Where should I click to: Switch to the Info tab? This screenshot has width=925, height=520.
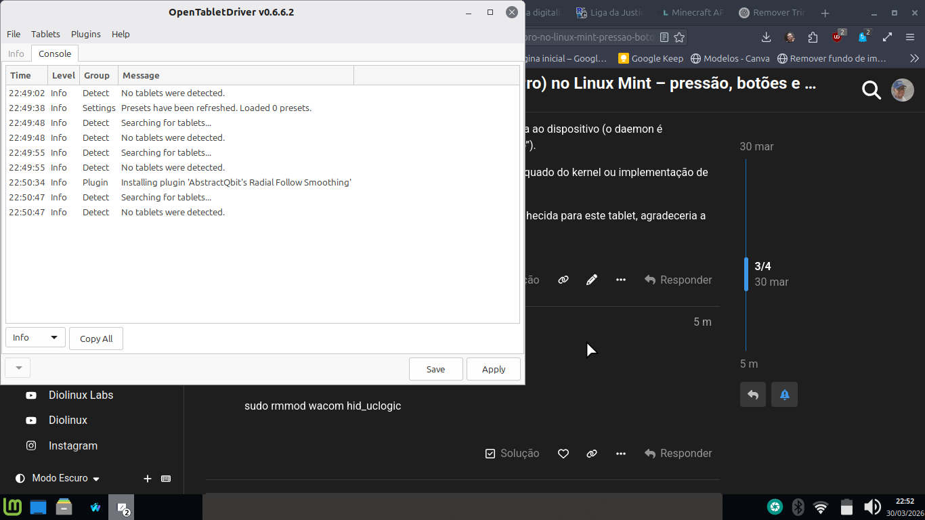click(x=16, y=54)
